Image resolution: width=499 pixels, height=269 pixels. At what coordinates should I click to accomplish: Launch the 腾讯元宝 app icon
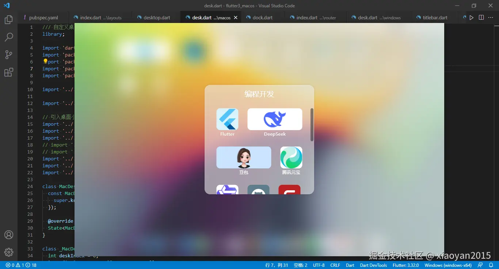coord(291,157)
